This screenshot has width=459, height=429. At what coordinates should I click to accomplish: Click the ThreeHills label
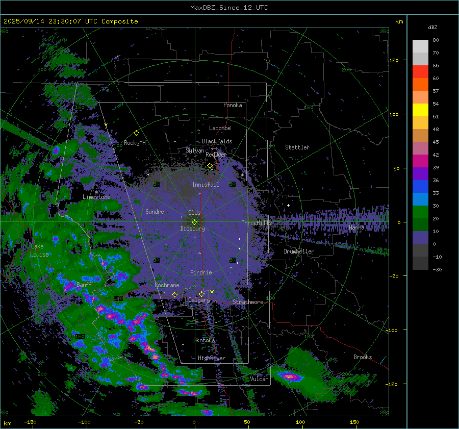coord(257,223)
